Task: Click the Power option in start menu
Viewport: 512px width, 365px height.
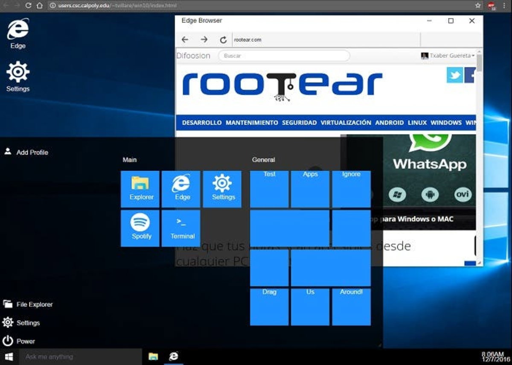Action: [19, 341]
